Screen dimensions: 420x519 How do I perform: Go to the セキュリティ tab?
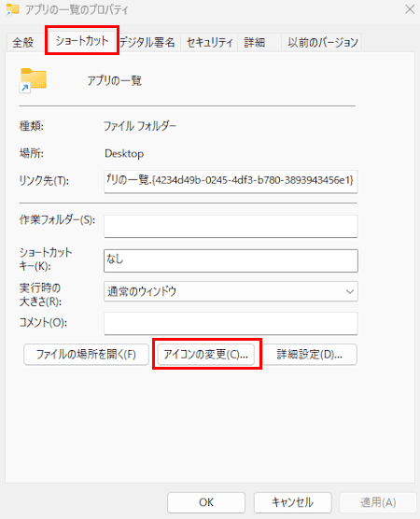pyautogui.click(x=209, y=42)
